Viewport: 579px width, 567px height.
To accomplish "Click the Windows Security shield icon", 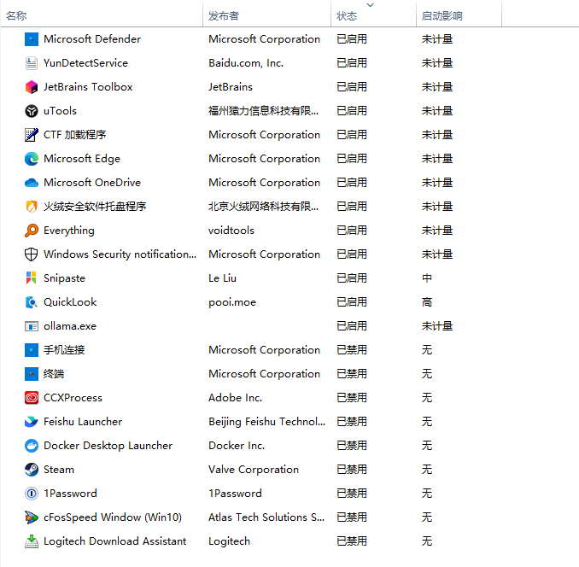I will pos(32,254).
